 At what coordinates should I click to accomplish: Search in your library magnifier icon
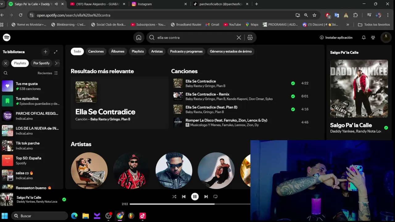6,73
